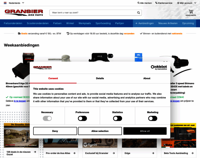
Task: Enable the Statistics cookies switch
Action: coord(117,118)
